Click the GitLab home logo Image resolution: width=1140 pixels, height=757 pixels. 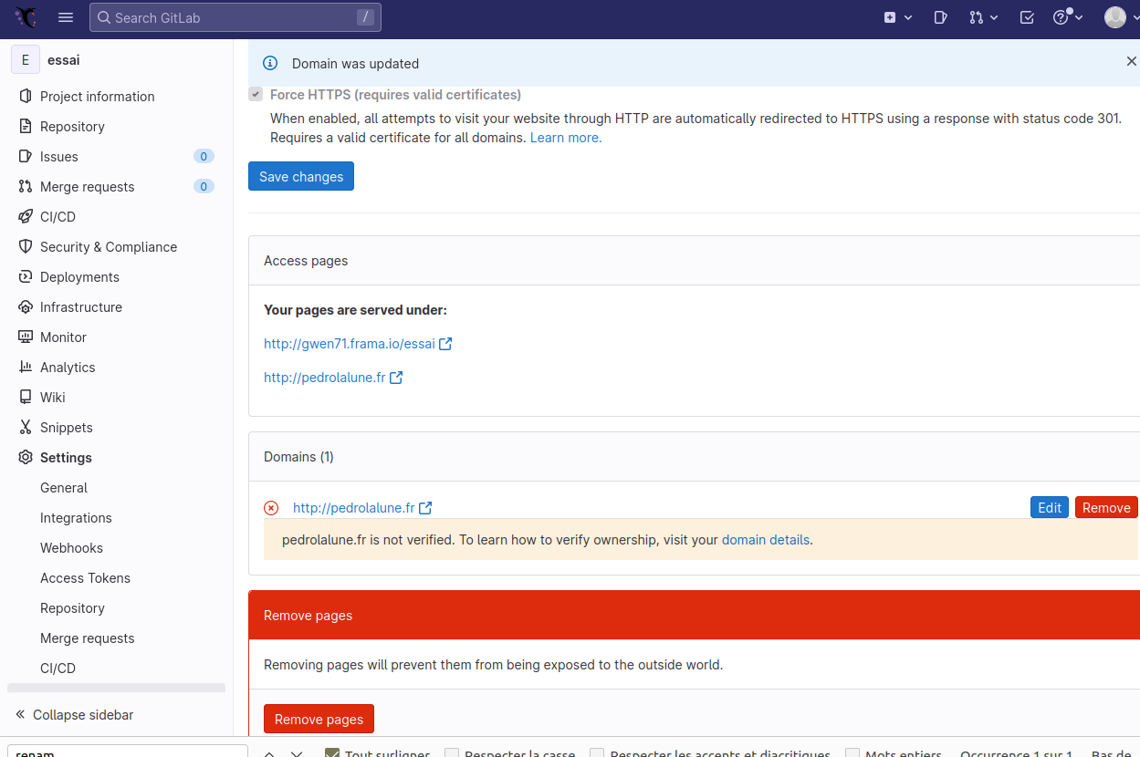(x=26, y=17)
